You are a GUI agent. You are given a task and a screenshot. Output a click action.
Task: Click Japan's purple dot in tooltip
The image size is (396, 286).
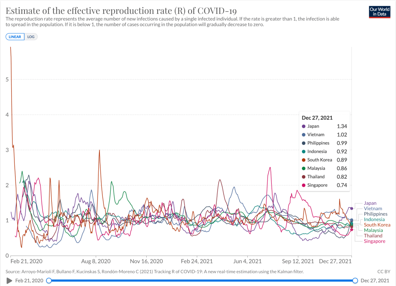(x=304, y=126)
